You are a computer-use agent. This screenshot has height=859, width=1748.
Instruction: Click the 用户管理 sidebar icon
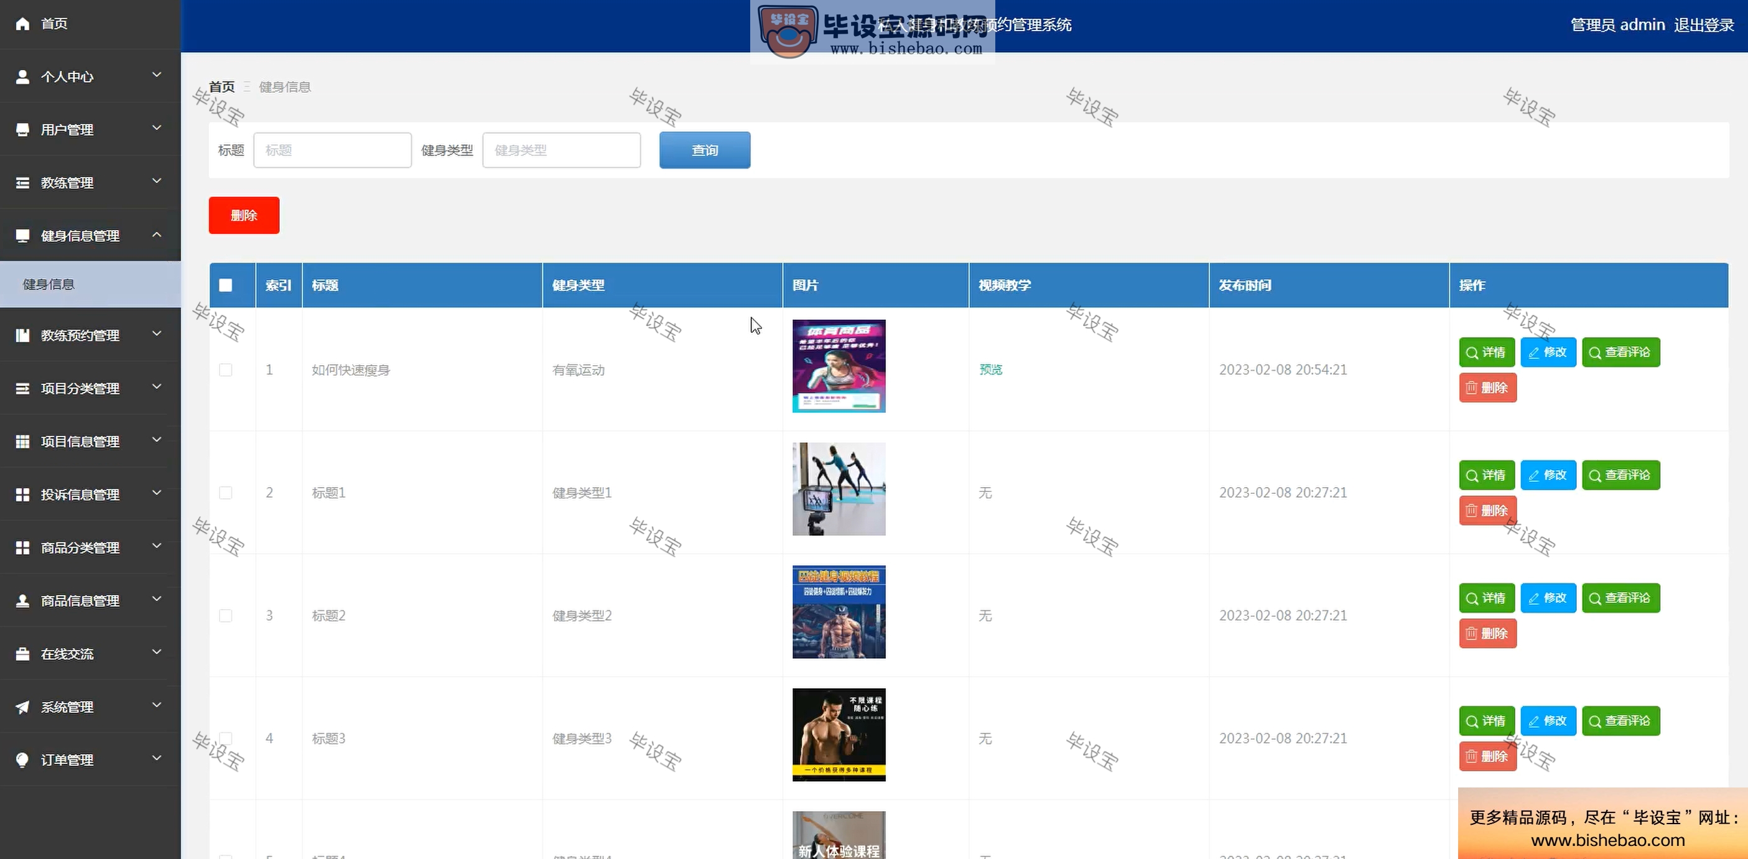(22, 129)
